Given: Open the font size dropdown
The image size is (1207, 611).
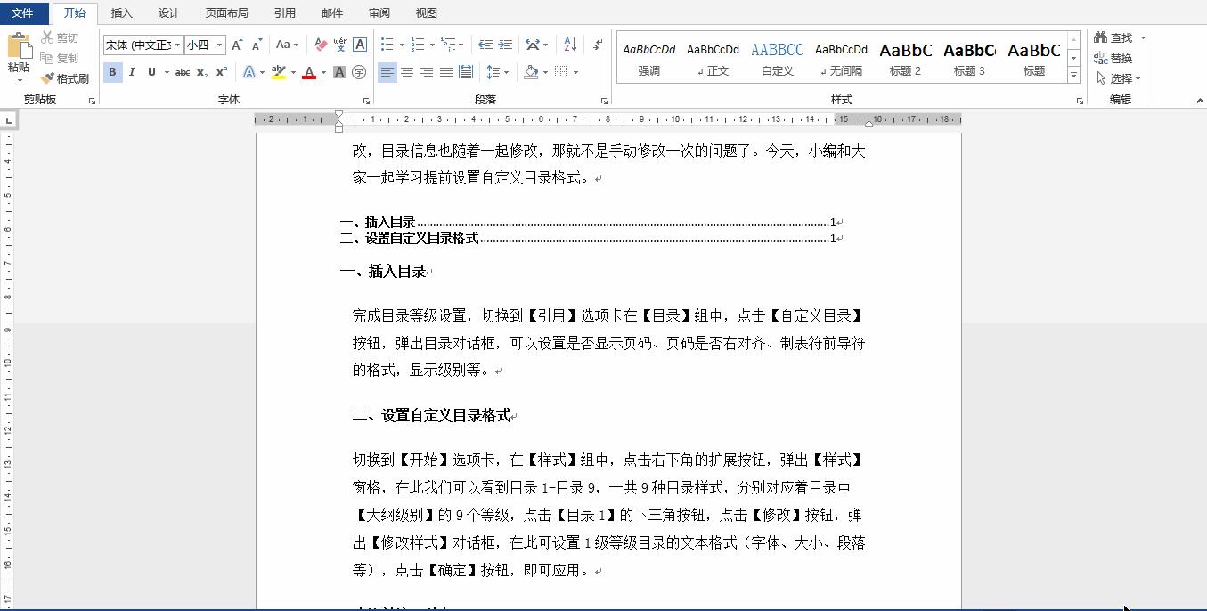Looking at the screenshot, I should pos(219,45).
